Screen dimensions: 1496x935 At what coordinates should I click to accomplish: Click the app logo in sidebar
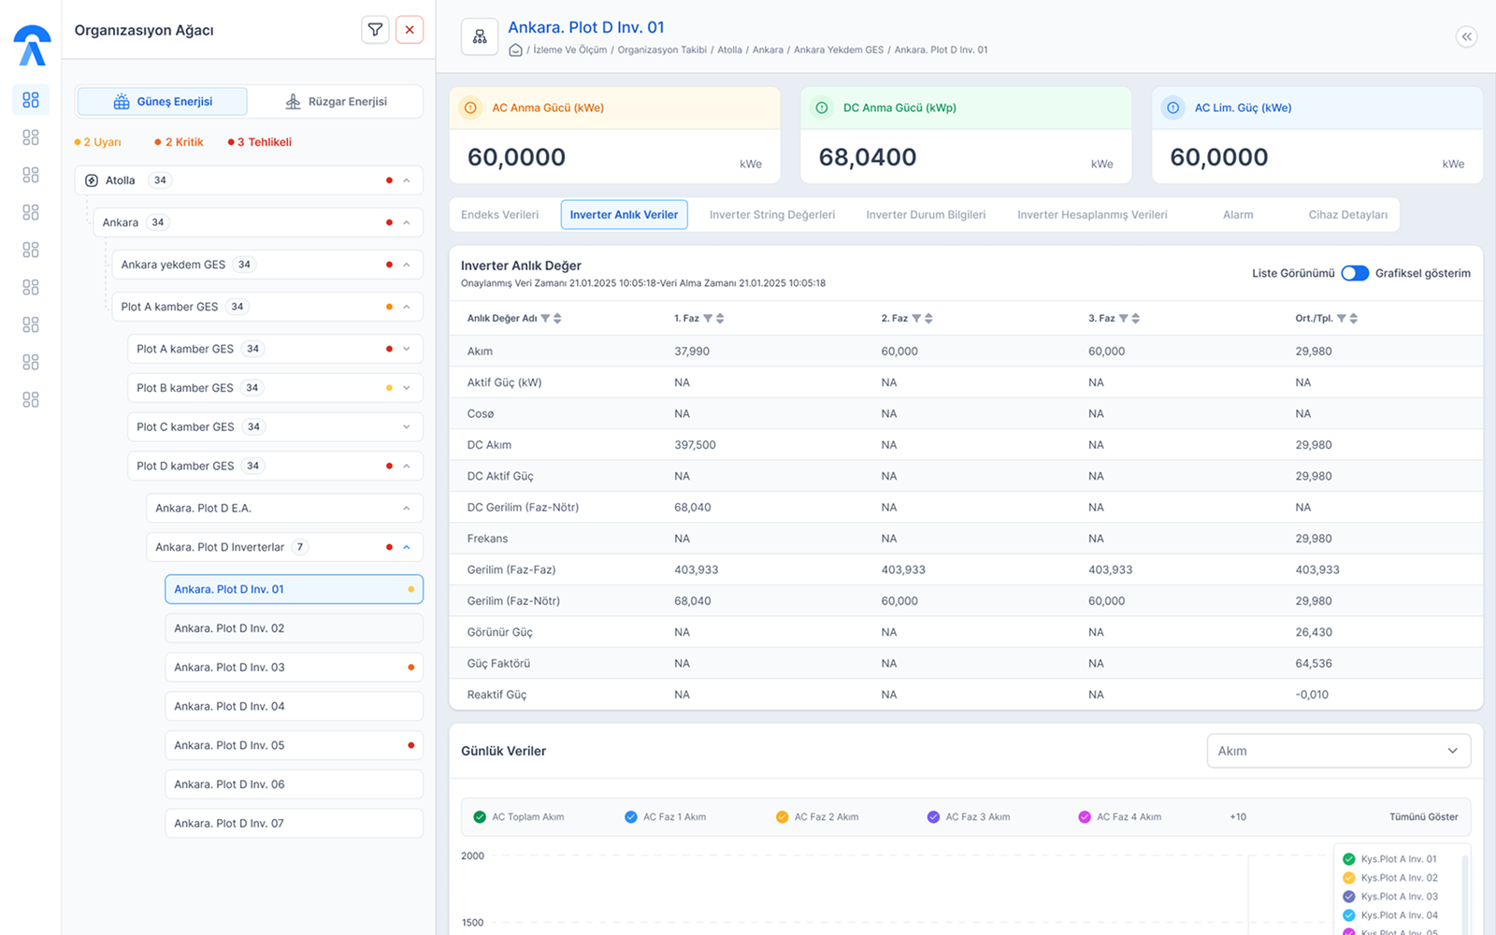[x=32, y=45]
